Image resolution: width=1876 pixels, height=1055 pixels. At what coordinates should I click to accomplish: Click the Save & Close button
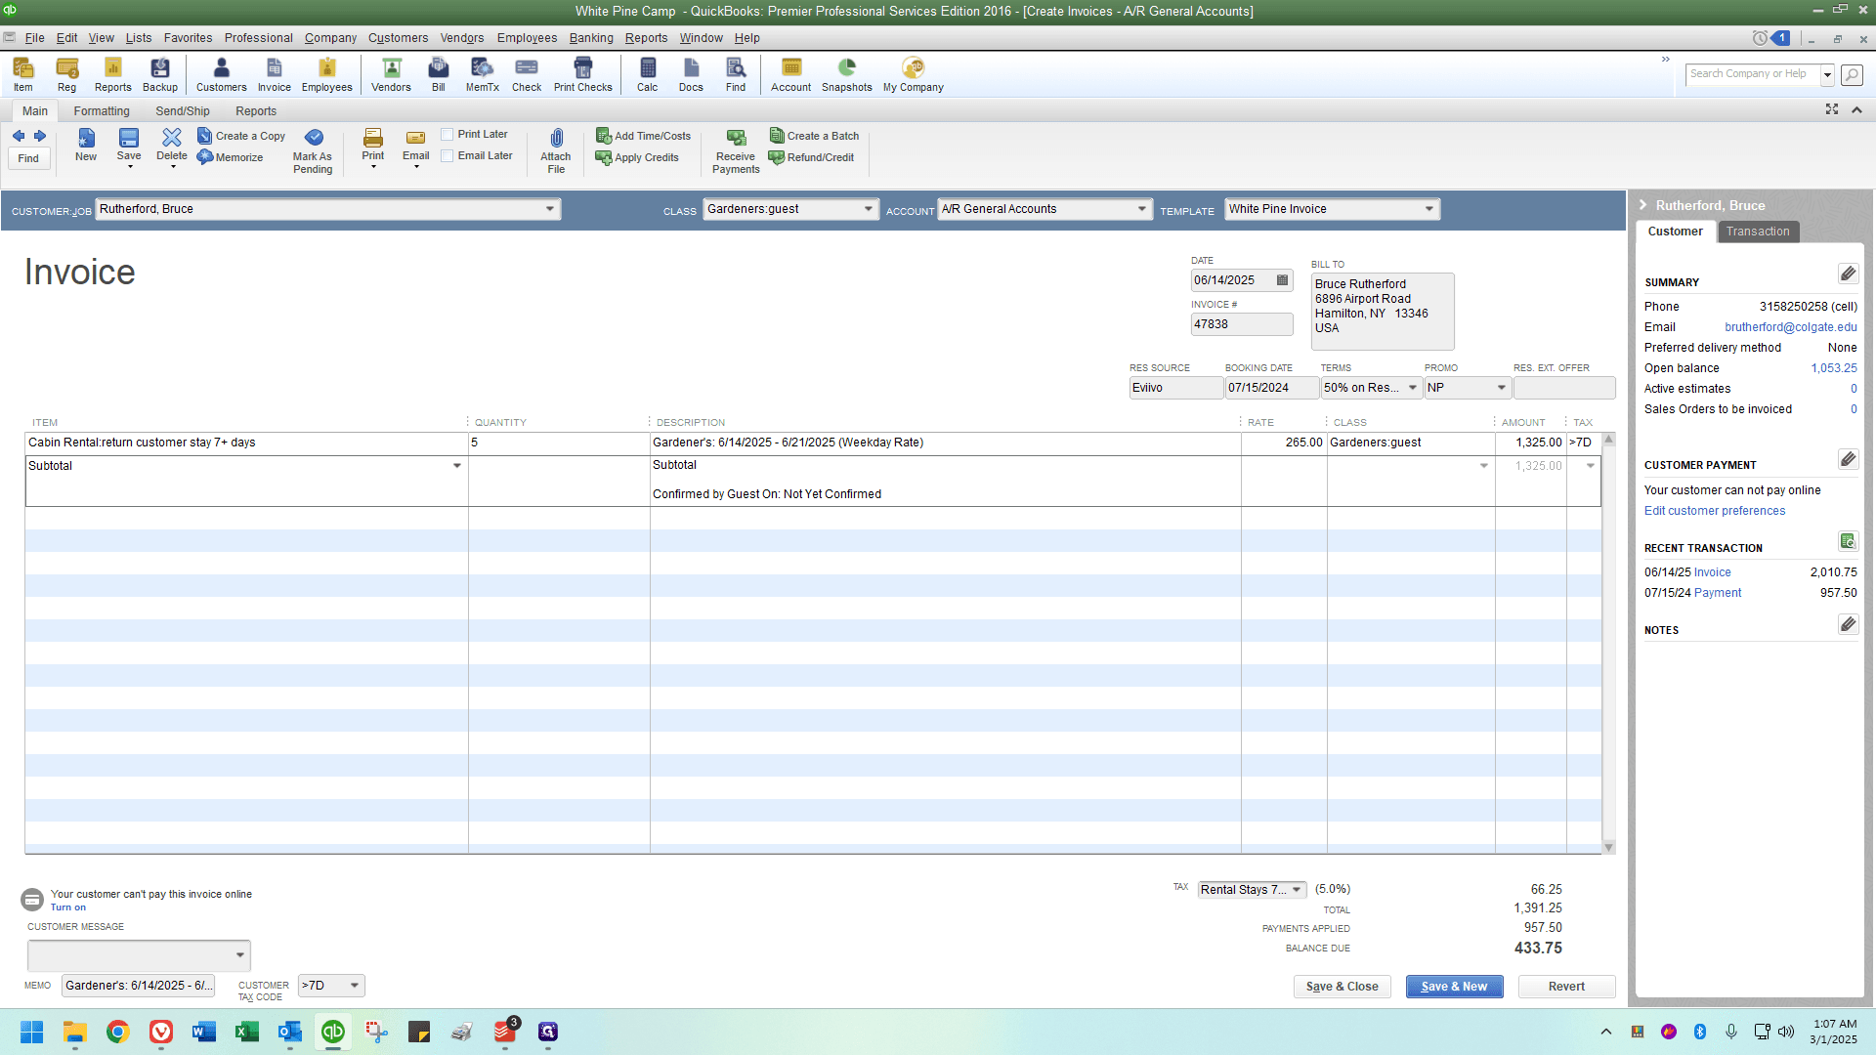coord(1343,987)
